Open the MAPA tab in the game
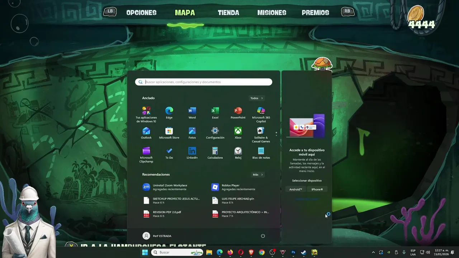The image size is (459, 258). point(185,13)
